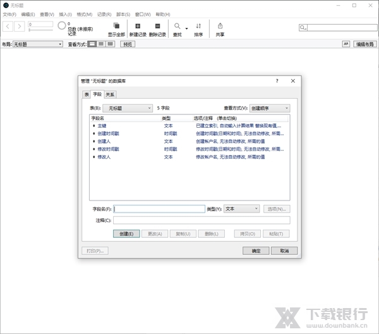The width and height of the screenshot is (379, 334).
Task: Click the handle bullet beside 主键
Action: tap(93, 126)
